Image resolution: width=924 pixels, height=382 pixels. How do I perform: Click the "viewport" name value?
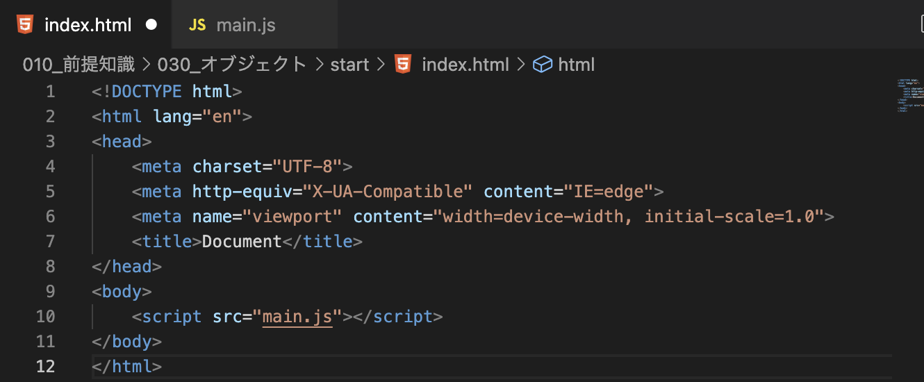click(x=292, y=217)
